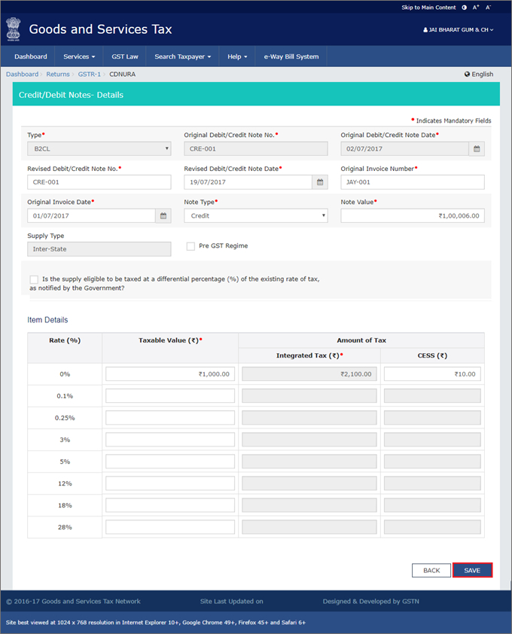
Task: Click Integrated Tax field for 5% rate
Action: click(x=309, y=462)
